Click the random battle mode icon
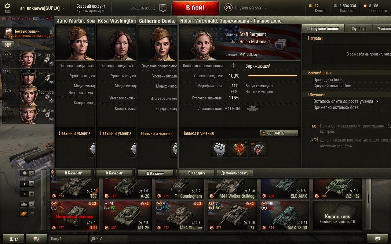This screenshot has height=244, width=391. (x=228, y=8)
